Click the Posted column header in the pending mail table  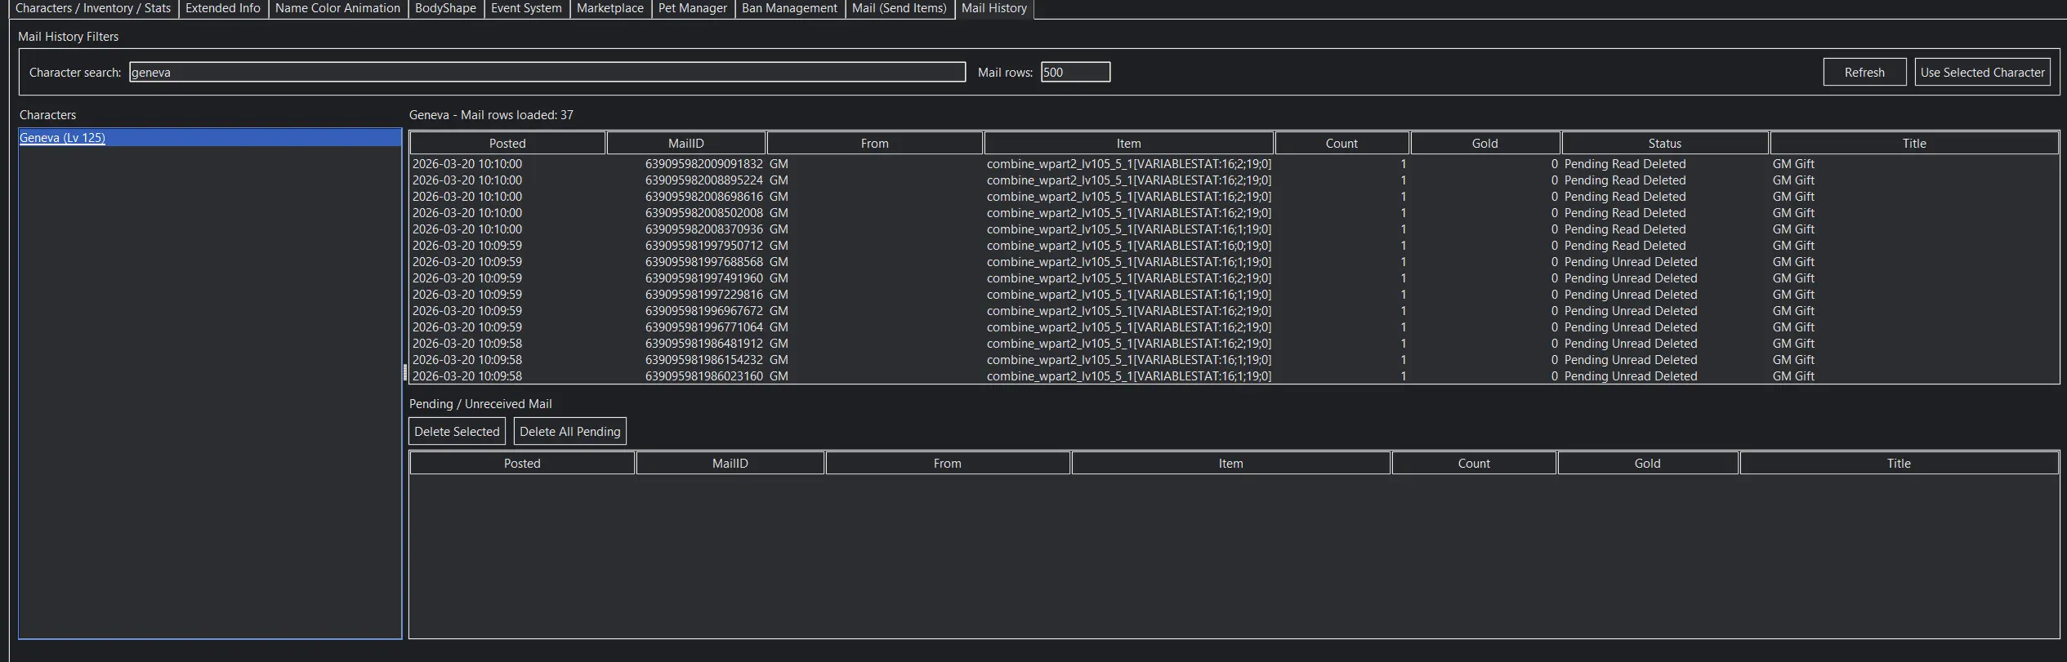pos(522,463)
